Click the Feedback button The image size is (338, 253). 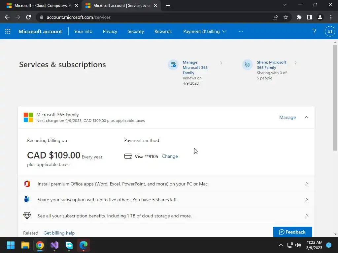click(292, 232)
